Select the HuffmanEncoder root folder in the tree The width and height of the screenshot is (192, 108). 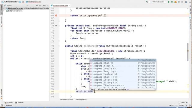pyautogui.click(x=15, y=8)
